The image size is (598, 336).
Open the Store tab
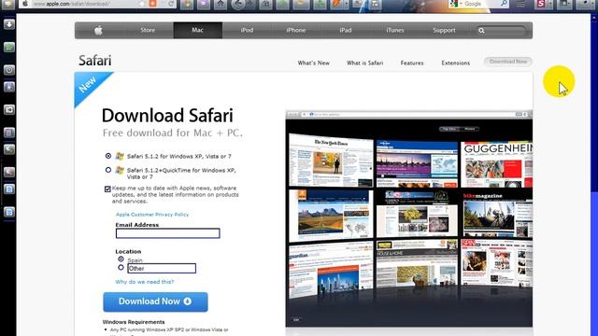(148, 30)
